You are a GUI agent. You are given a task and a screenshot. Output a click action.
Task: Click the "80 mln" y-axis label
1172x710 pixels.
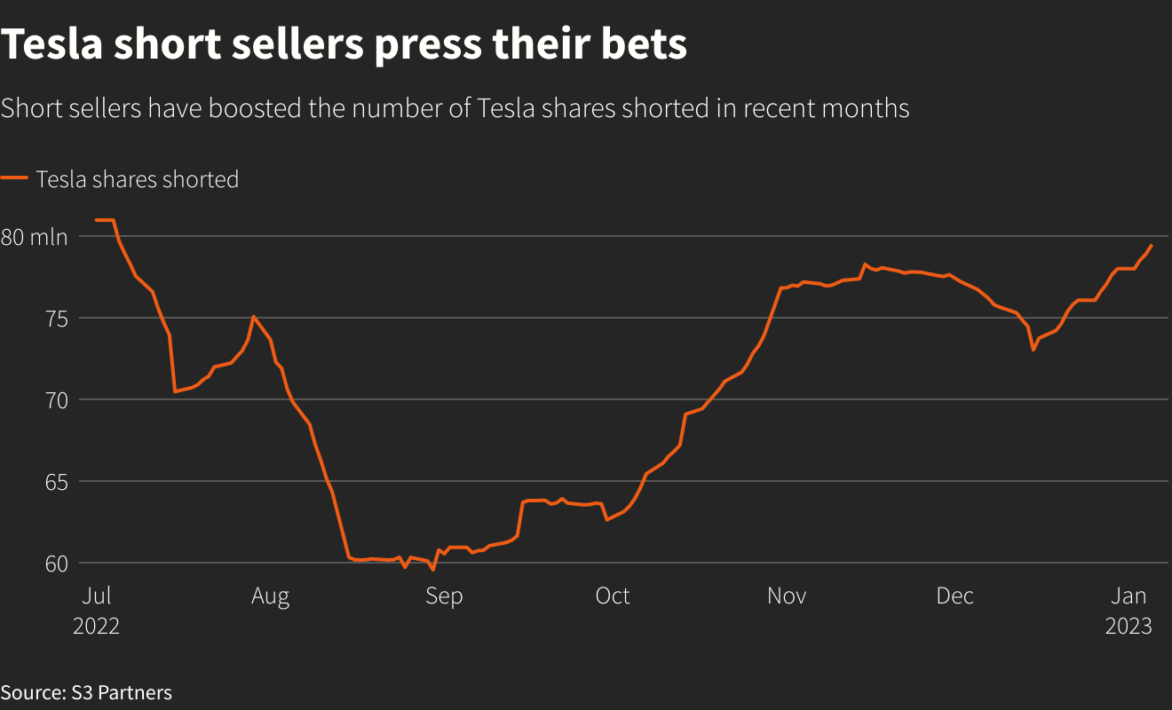pos(35,237)
